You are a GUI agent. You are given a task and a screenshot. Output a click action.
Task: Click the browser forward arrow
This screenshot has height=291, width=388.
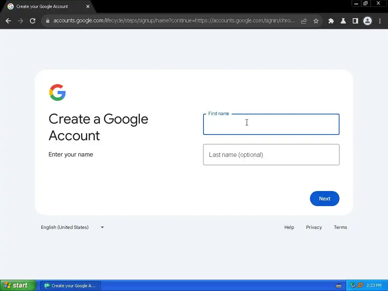coord(20,21)
